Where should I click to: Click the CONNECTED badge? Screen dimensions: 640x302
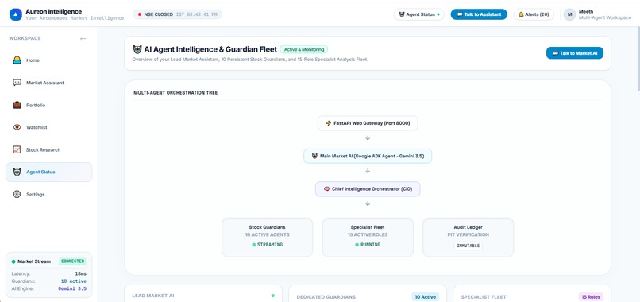click(72, 261)
